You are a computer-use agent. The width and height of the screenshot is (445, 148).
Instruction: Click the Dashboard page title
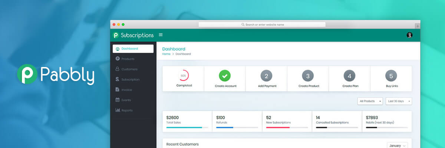(174, 49)
